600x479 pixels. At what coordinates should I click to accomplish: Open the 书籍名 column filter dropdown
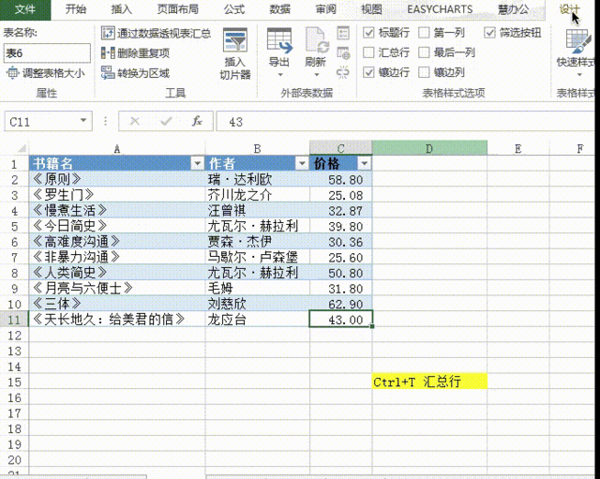pos(198,164)
